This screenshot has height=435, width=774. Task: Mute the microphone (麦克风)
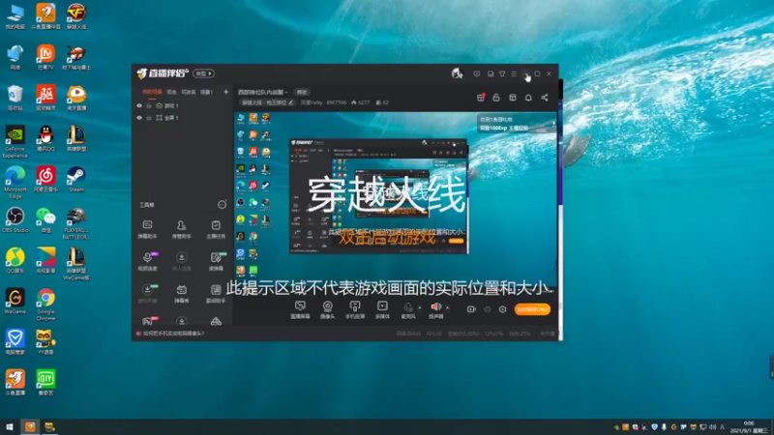pyautogui.click(x=407, y=309)
